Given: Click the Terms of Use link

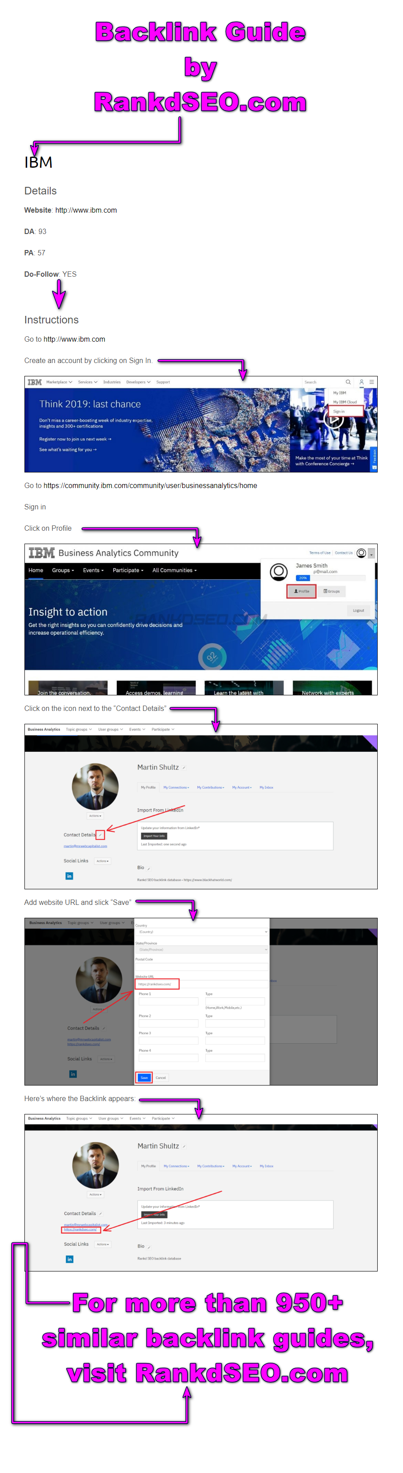Looking at the screenshot, I should point(319,553).
